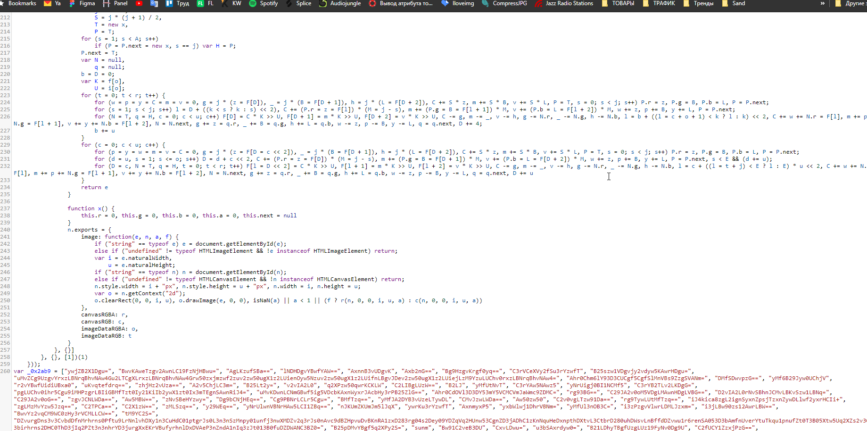Open the Jazz Radio Stations bookmark

point(564,3)
